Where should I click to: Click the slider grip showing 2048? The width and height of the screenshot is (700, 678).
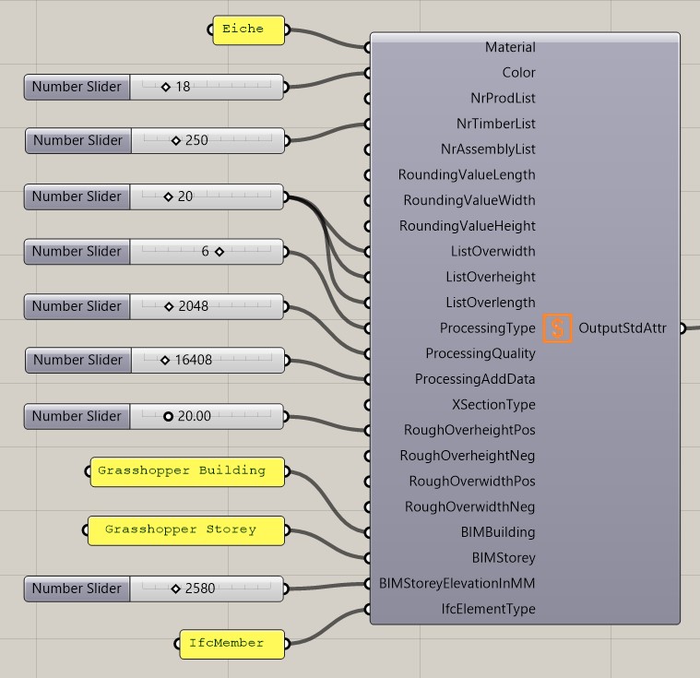coord(169,306)
